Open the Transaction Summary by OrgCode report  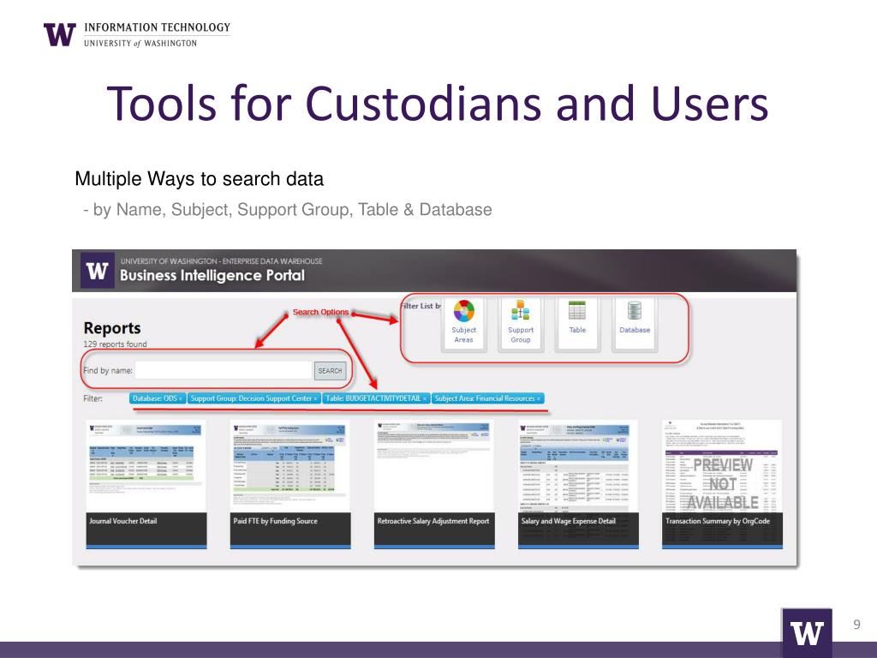tap(722, 484)
